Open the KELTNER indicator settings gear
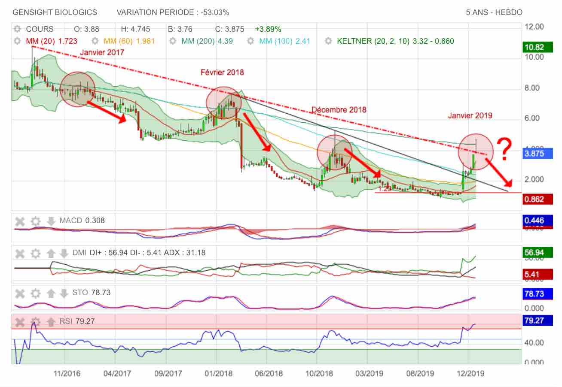The image size is (562, 387). pos(329,42)
